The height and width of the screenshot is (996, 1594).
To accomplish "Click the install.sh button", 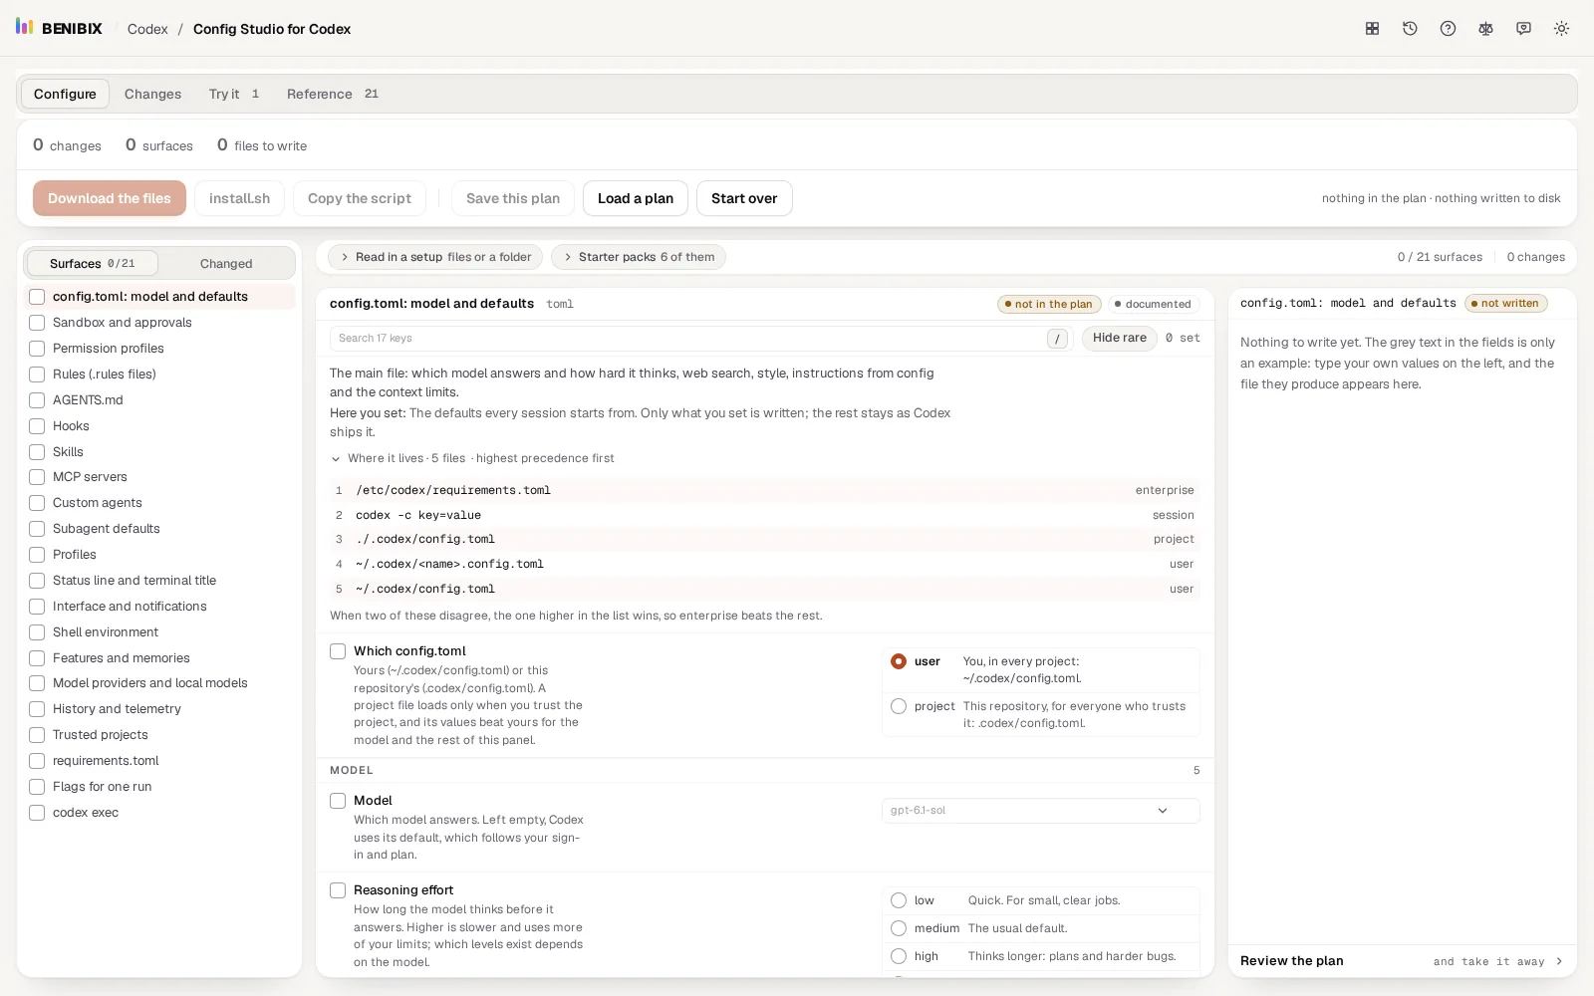I will 239,198.
